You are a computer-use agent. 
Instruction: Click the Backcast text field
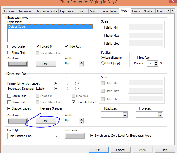point(112,115)
